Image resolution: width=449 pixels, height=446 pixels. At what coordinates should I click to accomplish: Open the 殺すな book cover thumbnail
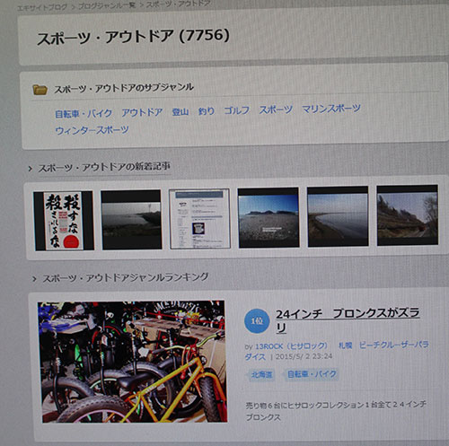click(64, 221)
